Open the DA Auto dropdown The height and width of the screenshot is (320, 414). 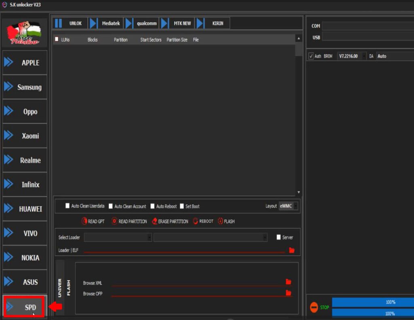coord(395,56)
